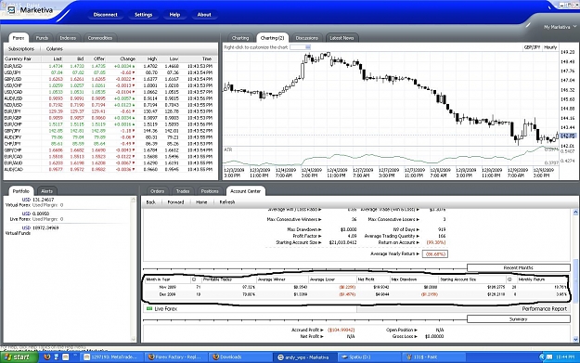Select the USD/JPY currency pair row

click(110, 72)
